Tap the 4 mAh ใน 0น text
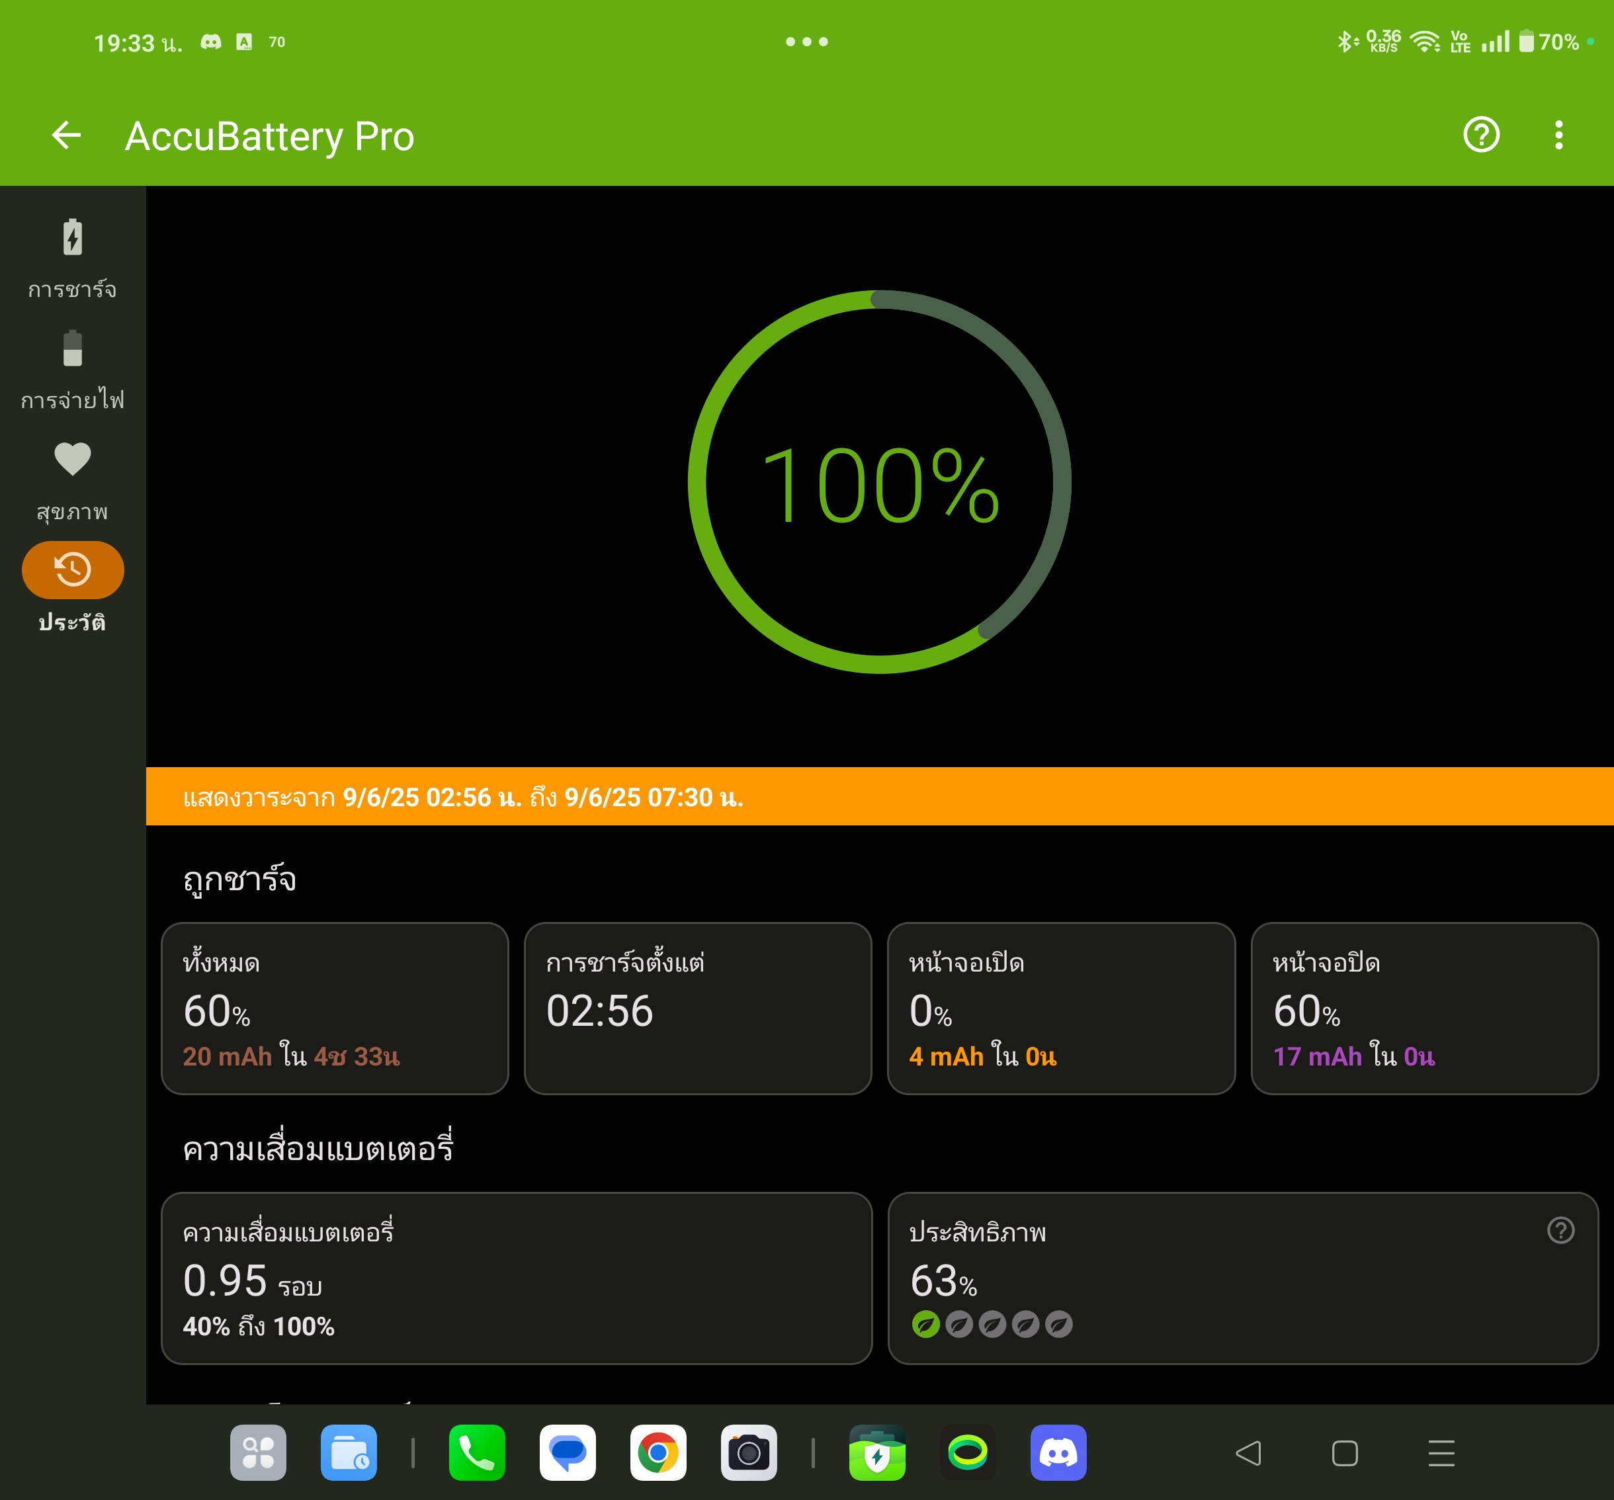The width and height of the screenshot is (1614, 1500). [x=982, y=1056]
